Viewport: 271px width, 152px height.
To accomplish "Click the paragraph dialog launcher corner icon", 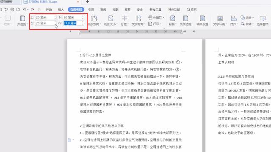I will 164,28.
